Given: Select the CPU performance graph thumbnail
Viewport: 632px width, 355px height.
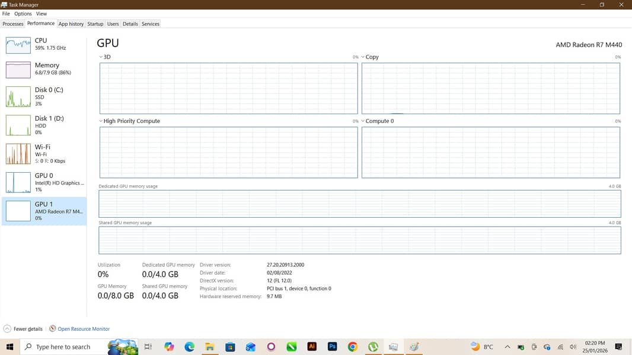Looking at the screenshot, I should [x=18, y=44].
